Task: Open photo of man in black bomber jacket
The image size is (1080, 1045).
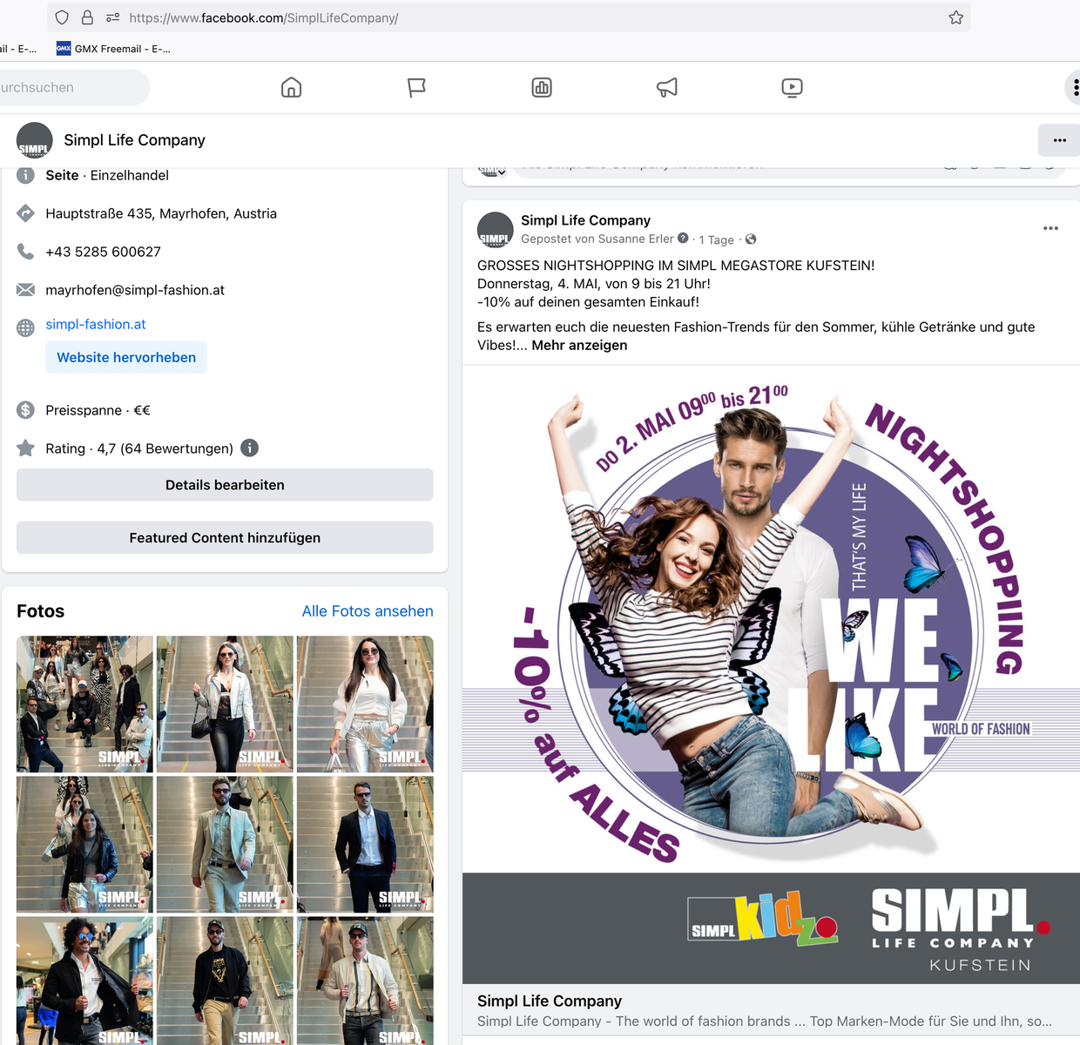Action: point(225,981)
